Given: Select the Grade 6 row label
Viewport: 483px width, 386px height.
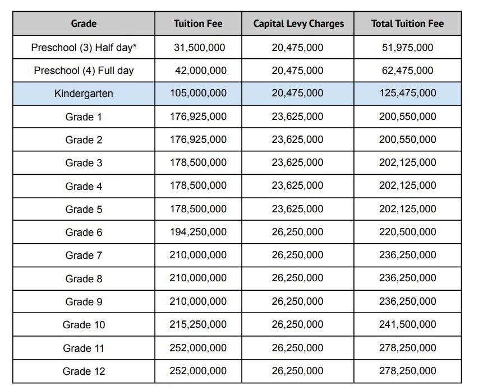Looking at the screenshot, I should pos(84,232).
